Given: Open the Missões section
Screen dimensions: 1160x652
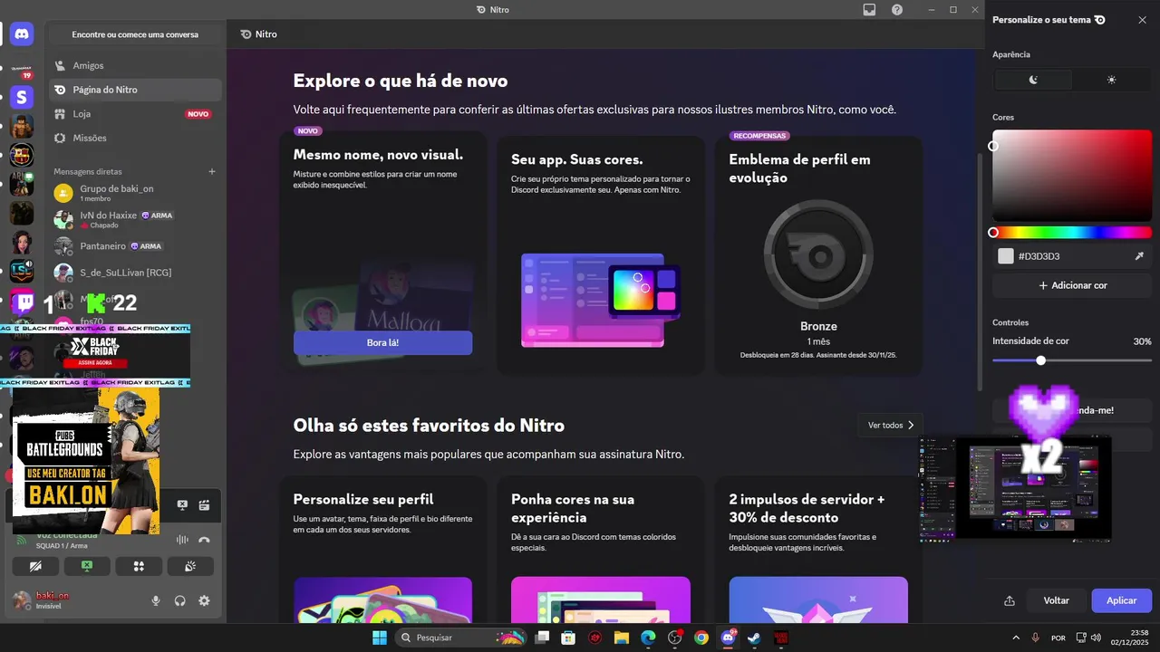Looking at the screenshot, I should [134, 138].
